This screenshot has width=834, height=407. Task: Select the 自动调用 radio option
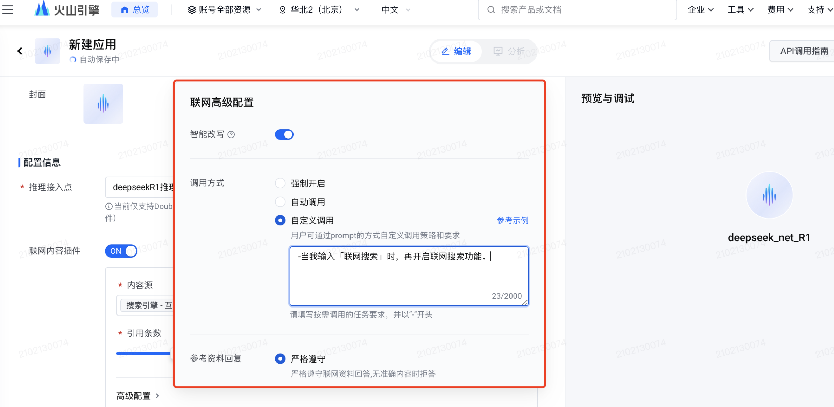280,202
